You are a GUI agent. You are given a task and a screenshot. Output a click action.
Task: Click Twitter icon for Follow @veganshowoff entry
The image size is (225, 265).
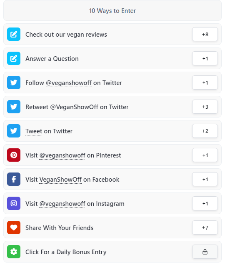click(x=14, y=82)
